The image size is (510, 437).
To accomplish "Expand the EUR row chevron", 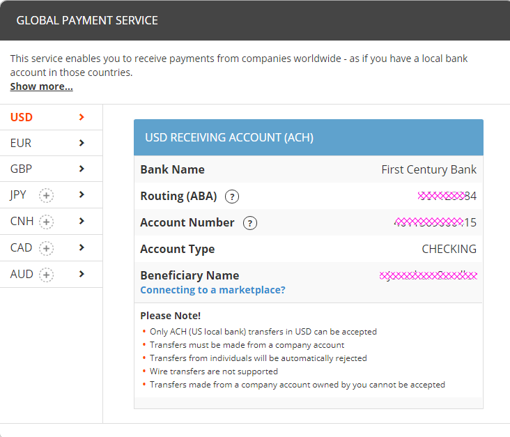I will click(x=82, y=143).
